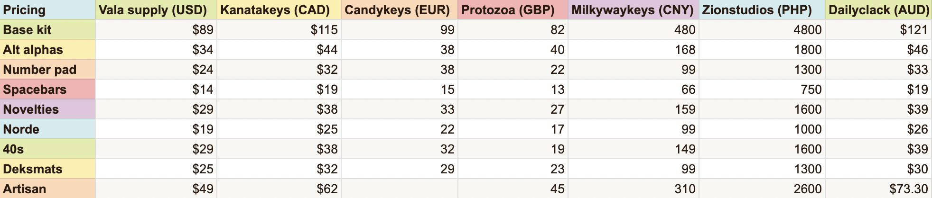Select the Number pad row label
The width and height of the screenshot is (932, 198).
[x=47, y=70]
